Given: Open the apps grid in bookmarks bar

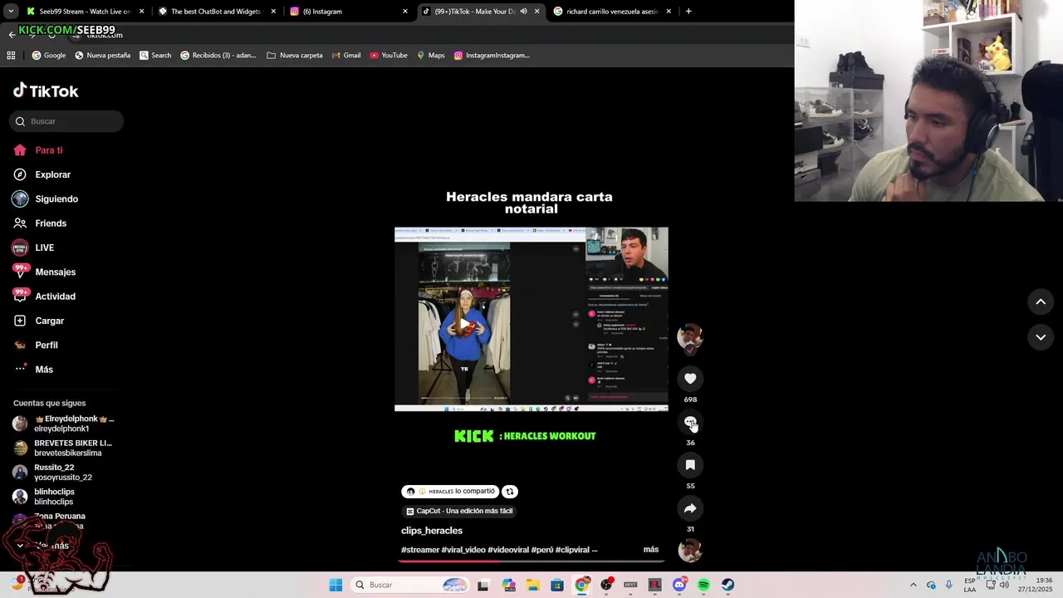Looking at the screenshot, I should [11, 56].
